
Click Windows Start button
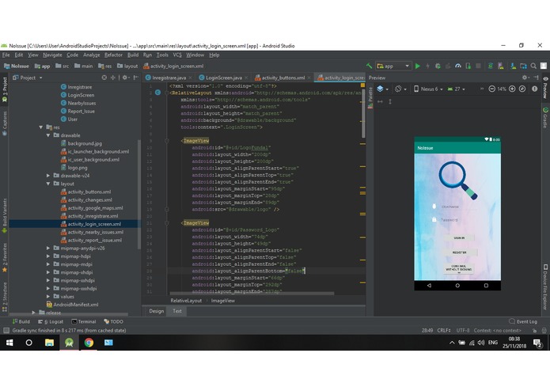[x=9, y=343]
